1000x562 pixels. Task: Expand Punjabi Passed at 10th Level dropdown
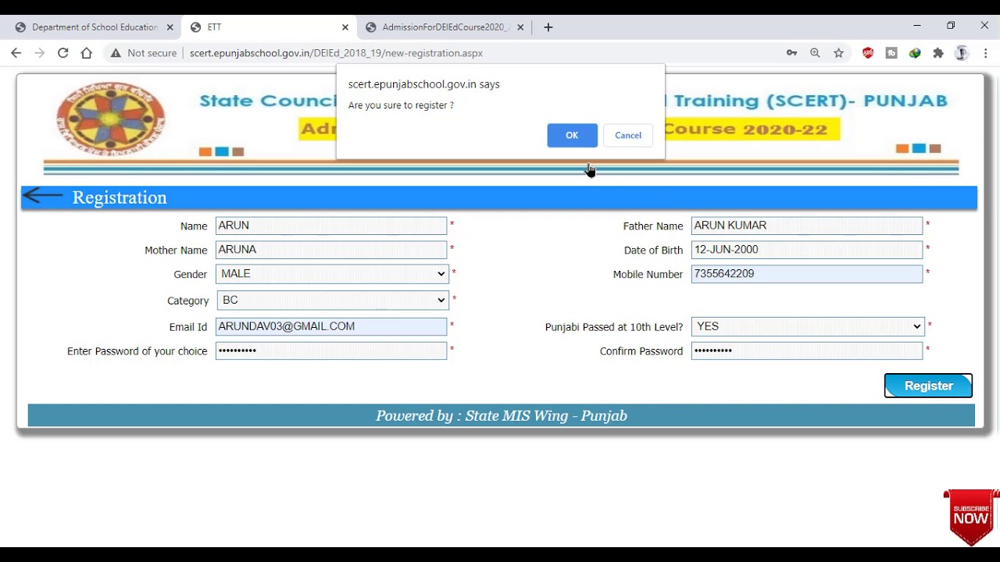(x=808, y=326)
